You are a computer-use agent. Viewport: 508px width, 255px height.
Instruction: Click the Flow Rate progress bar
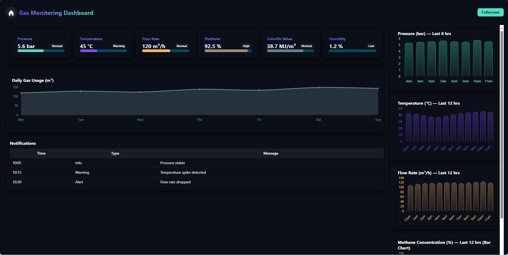(166, 51)
